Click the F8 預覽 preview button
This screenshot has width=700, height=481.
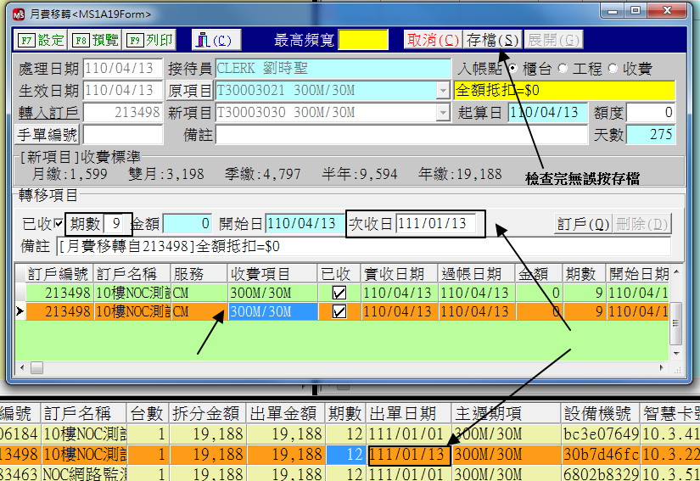(x=96, y=40)
